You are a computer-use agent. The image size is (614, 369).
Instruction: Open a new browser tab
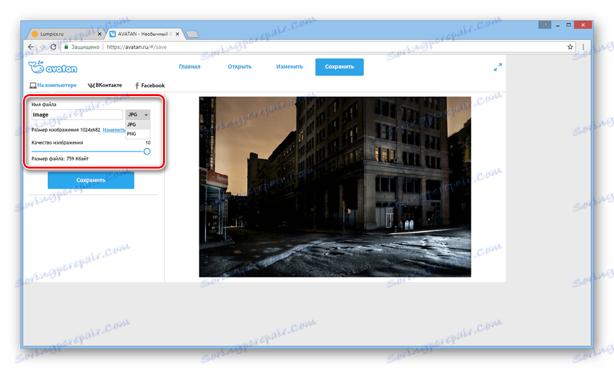(x=192, y=34)
